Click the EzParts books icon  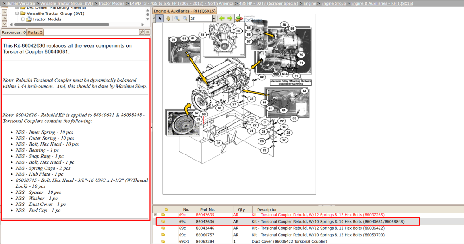[239, 19]
